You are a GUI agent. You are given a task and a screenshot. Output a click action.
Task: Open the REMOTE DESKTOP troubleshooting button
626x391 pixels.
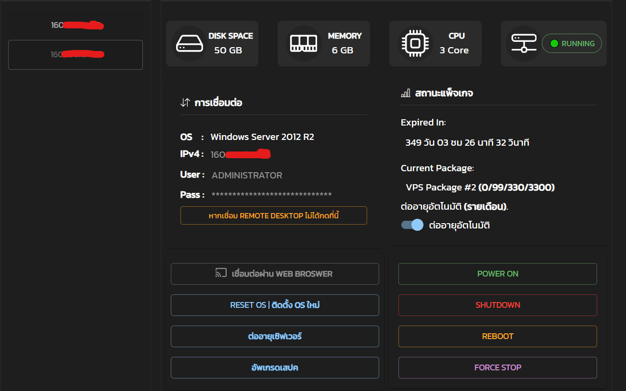(274, 215)
